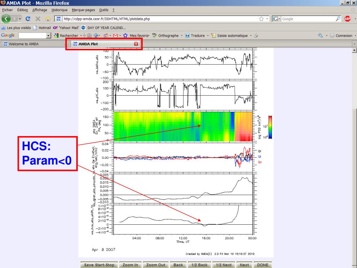357x268 pixels.
Task: Click the Google toolbar logo
Action: [x=8, y=35]
